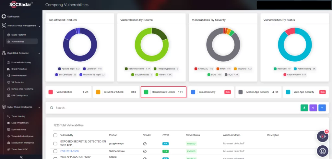Click the MEDIUM orange color swatch
332x159 pixels.
pos(235,69)
